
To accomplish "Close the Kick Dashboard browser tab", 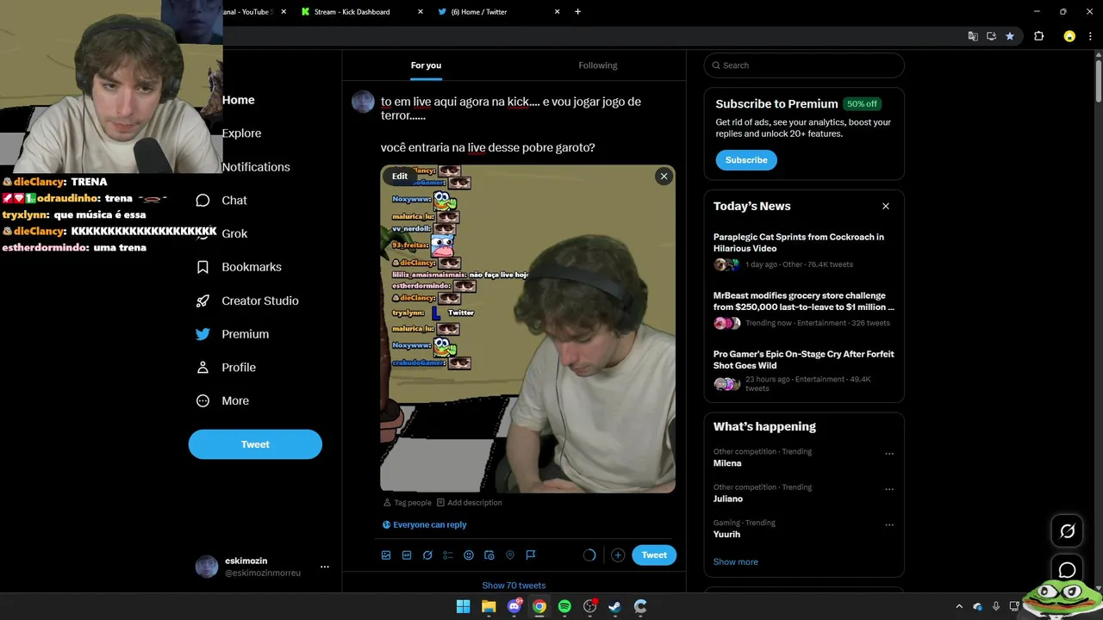I will 421,12.
